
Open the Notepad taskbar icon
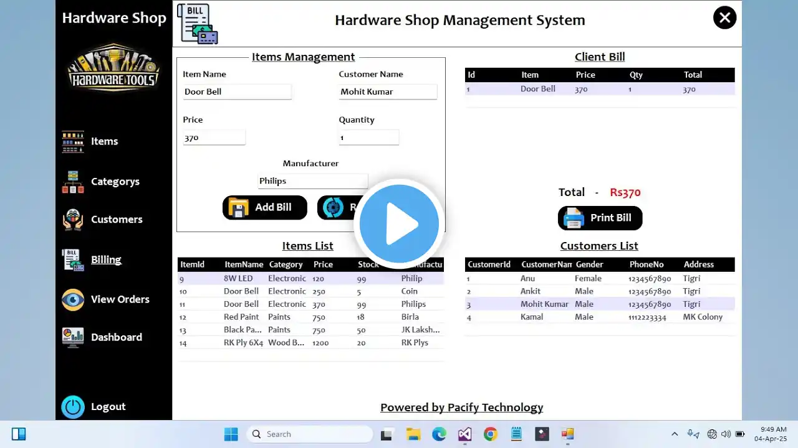pos(516,434)
